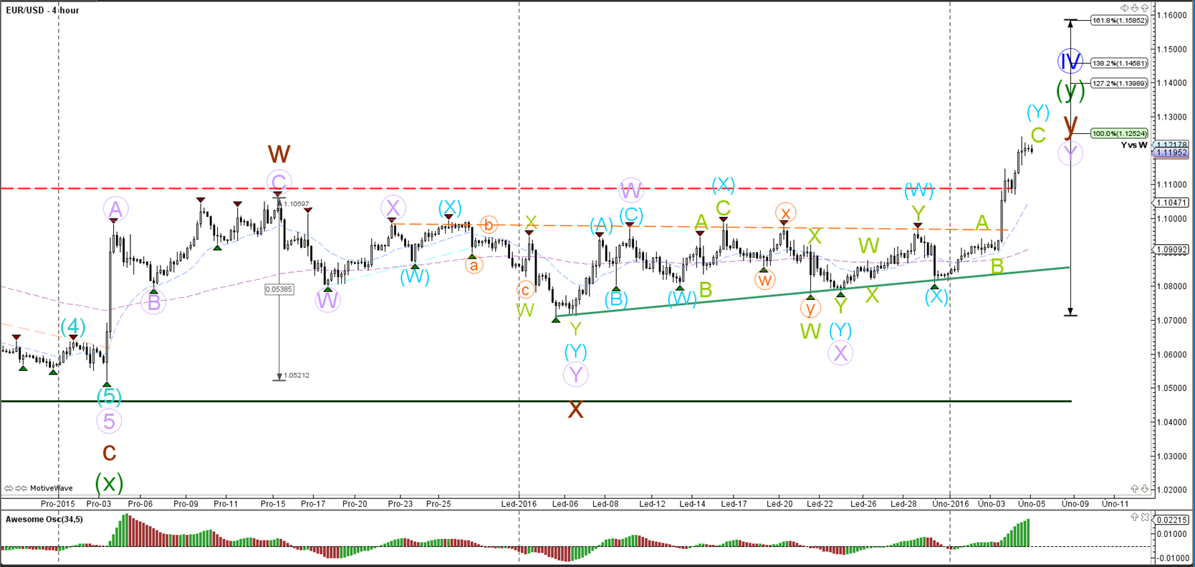The width and height of the screenshot is (1195, 567).
Task: Select the purple circled 5 wave label
Action: pos(109,422)
